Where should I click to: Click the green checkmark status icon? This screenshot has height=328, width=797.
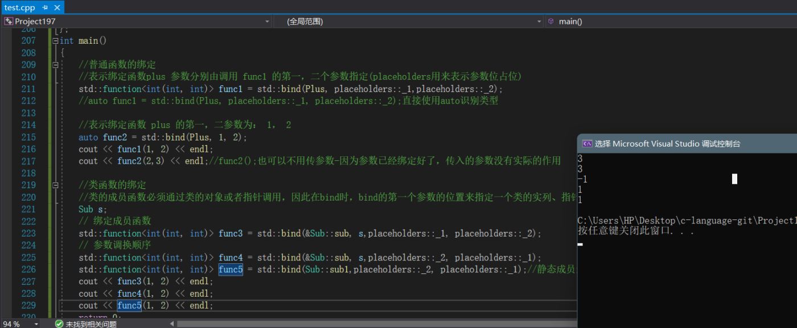click(59, 323)
